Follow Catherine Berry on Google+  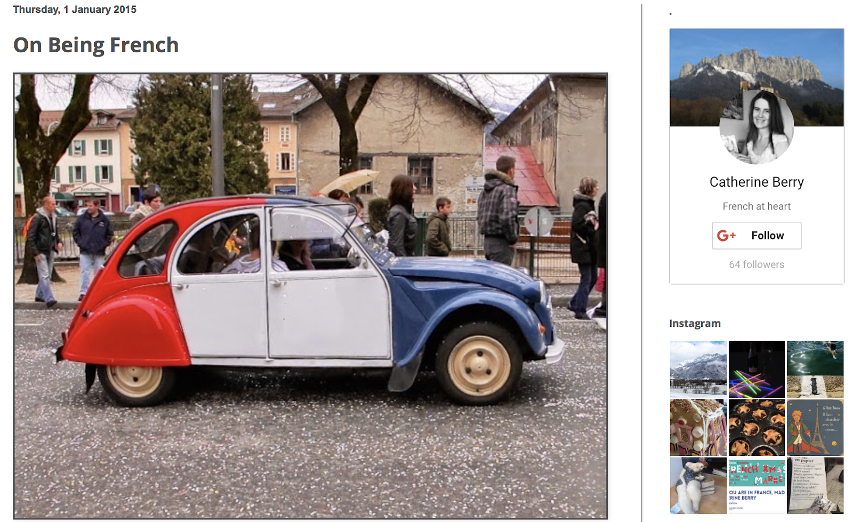(x=757, y=236)
